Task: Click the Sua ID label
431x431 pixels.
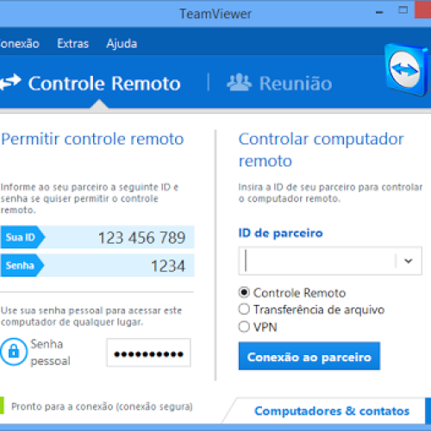Action: tap(22, 237)
